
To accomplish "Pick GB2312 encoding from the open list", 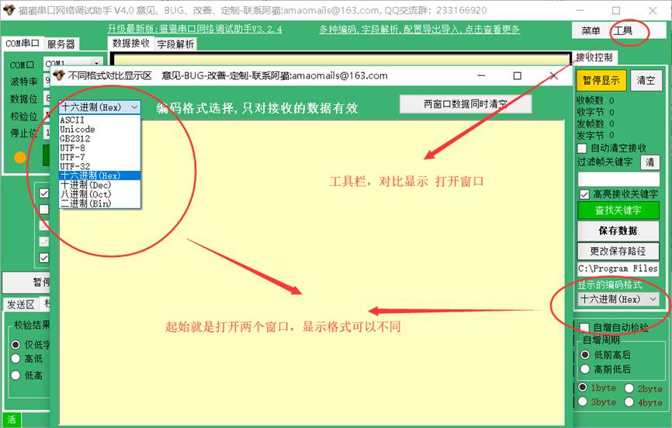I will click(74, 138).
